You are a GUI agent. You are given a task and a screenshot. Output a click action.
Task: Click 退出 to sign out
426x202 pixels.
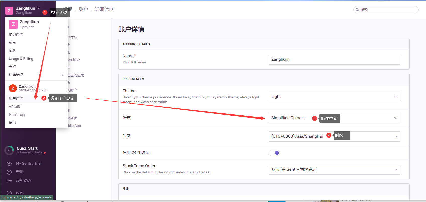point(12,123)
